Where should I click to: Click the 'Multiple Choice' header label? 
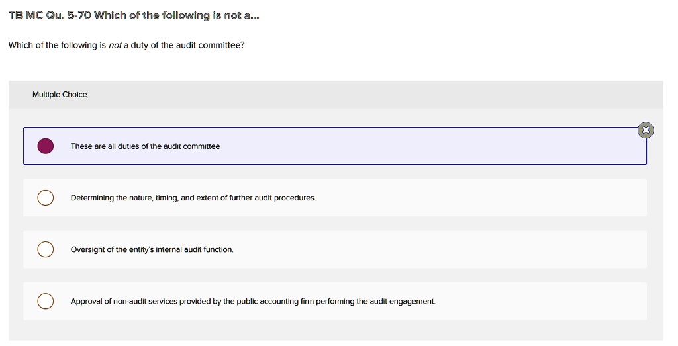pyautogui.click(x=60, y=94)
